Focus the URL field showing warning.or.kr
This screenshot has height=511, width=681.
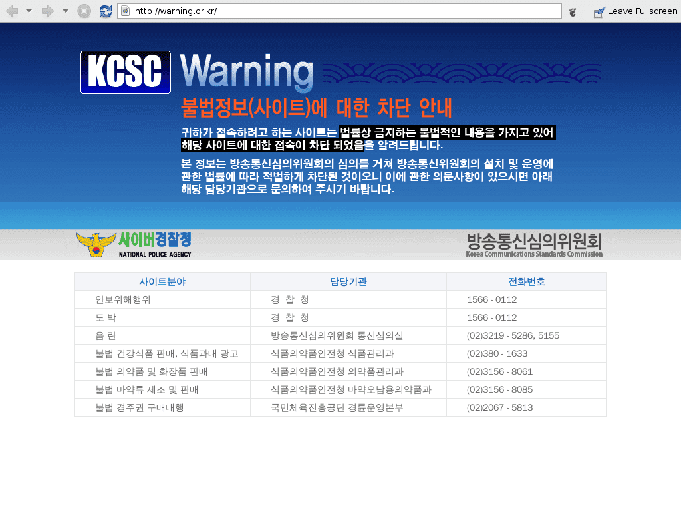tap(339, 11)
